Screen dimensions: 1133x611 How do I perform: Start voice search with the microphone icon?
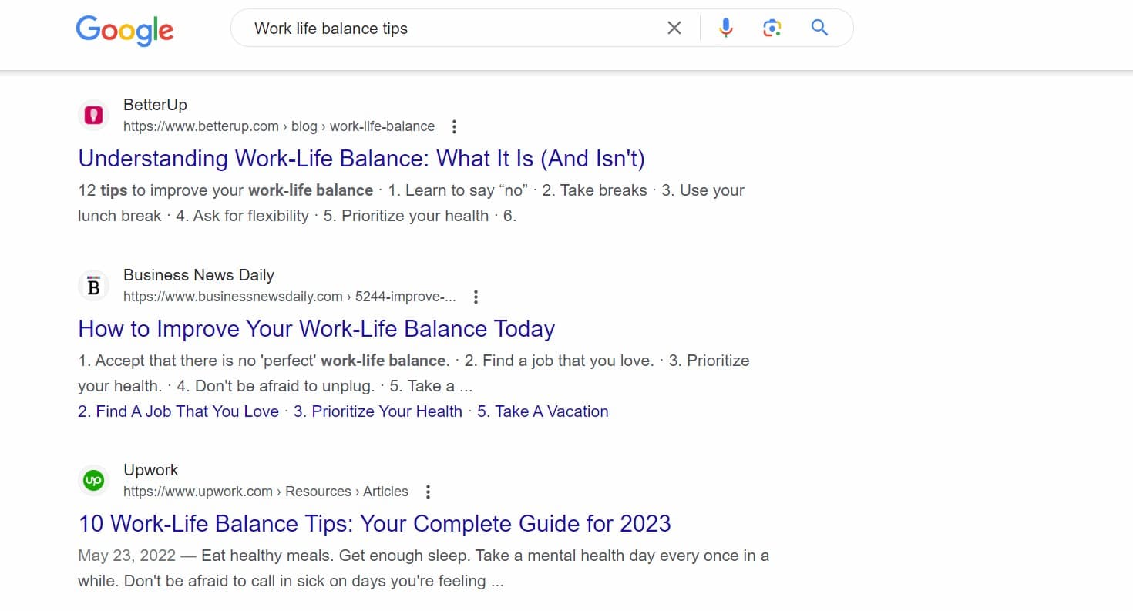725,29
